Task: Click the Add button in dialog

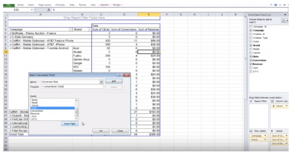Action: pyautogui.click(x=114, y=81)
